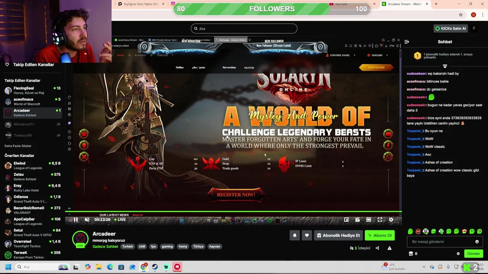The height and width of the screenshot is (274, 488).
Task: Click the Turkish tag chip
Action: click(x=127, y=247)
